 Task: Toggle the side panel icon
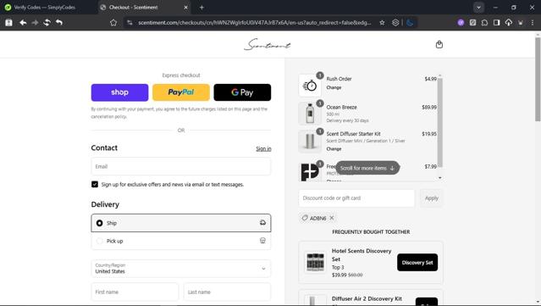coord(496,22)
